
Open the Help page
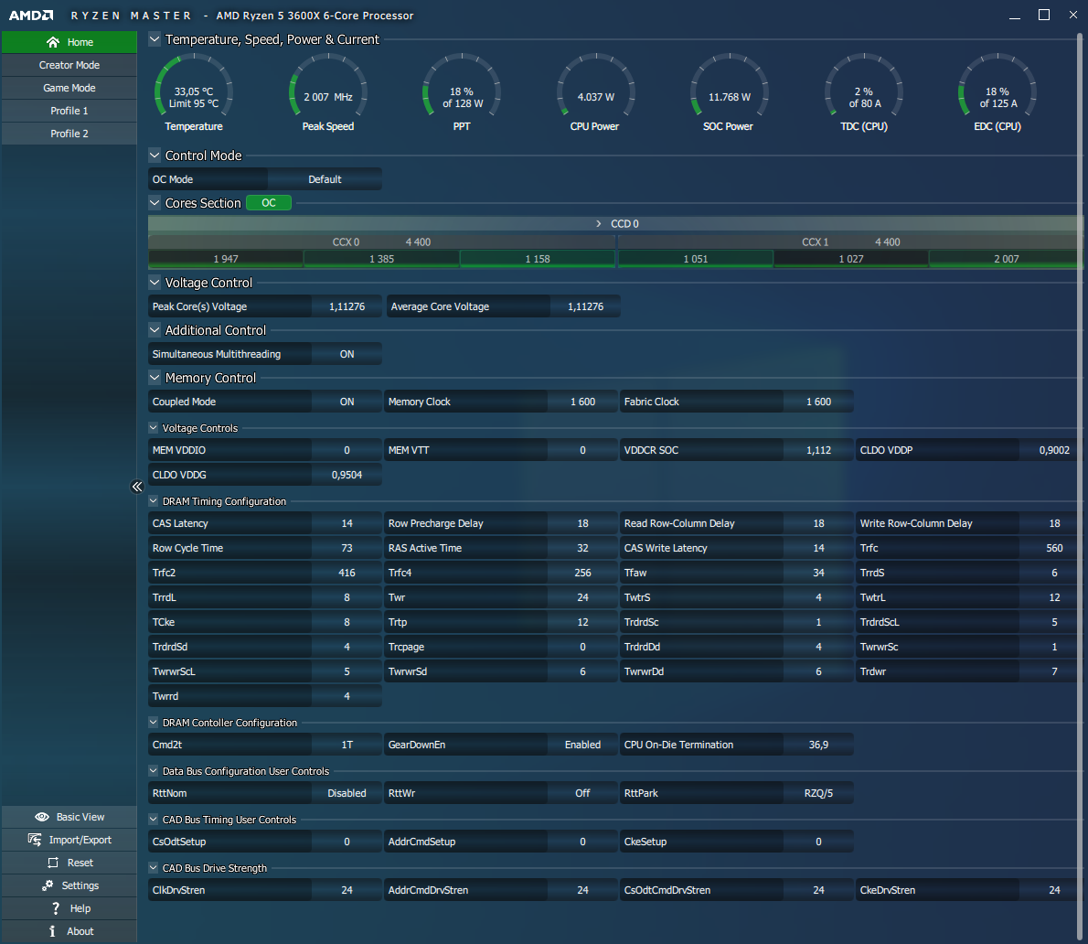click(x=69, y=908)
